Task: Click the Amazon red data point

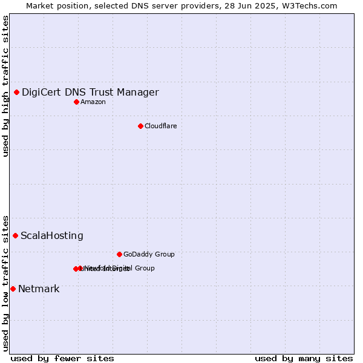Action: [77, 102]
